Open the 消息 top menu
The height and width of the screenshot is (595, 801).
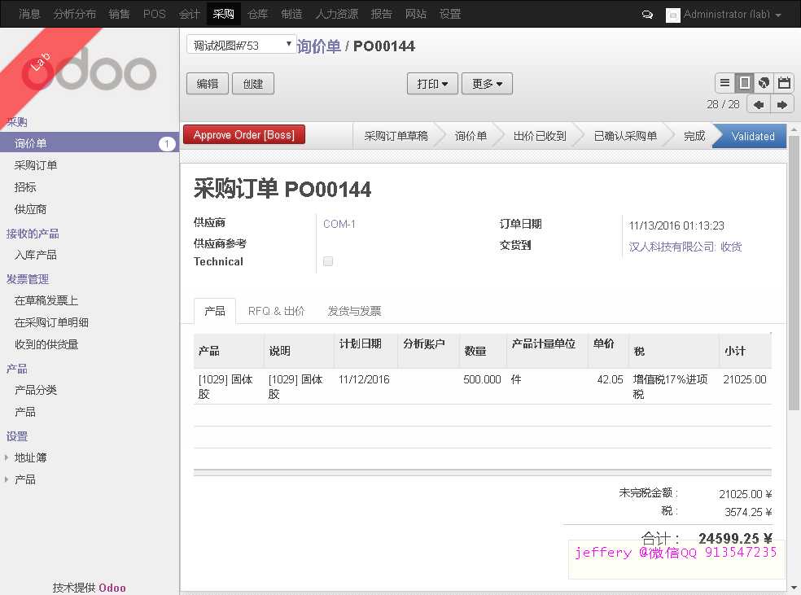[29, 14]
